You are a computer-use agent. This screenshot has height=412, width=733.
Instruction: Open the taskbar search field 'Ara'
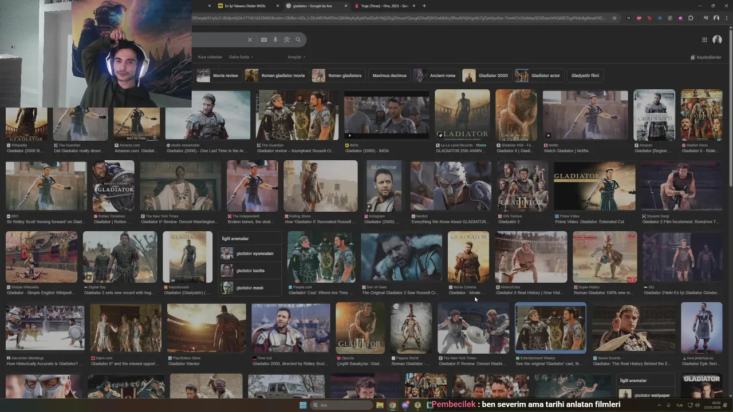click(x=342, y=405)
